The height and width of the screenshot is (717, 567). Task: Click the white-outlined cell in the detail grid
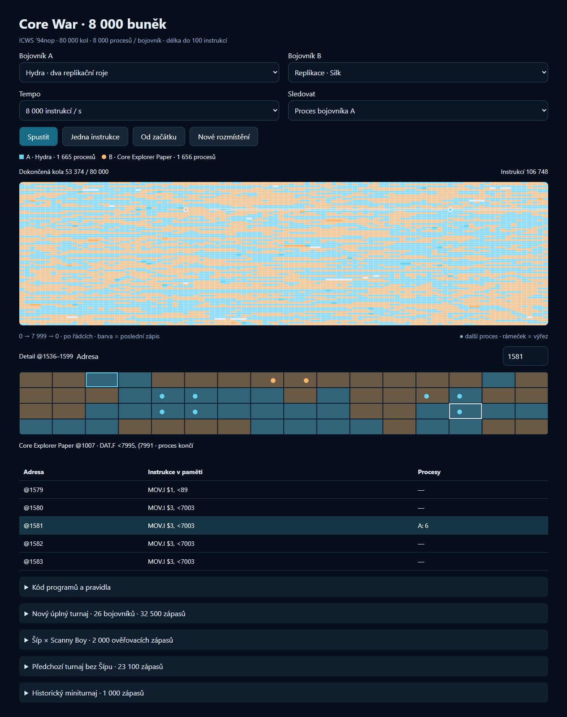(x=465, y=411)
